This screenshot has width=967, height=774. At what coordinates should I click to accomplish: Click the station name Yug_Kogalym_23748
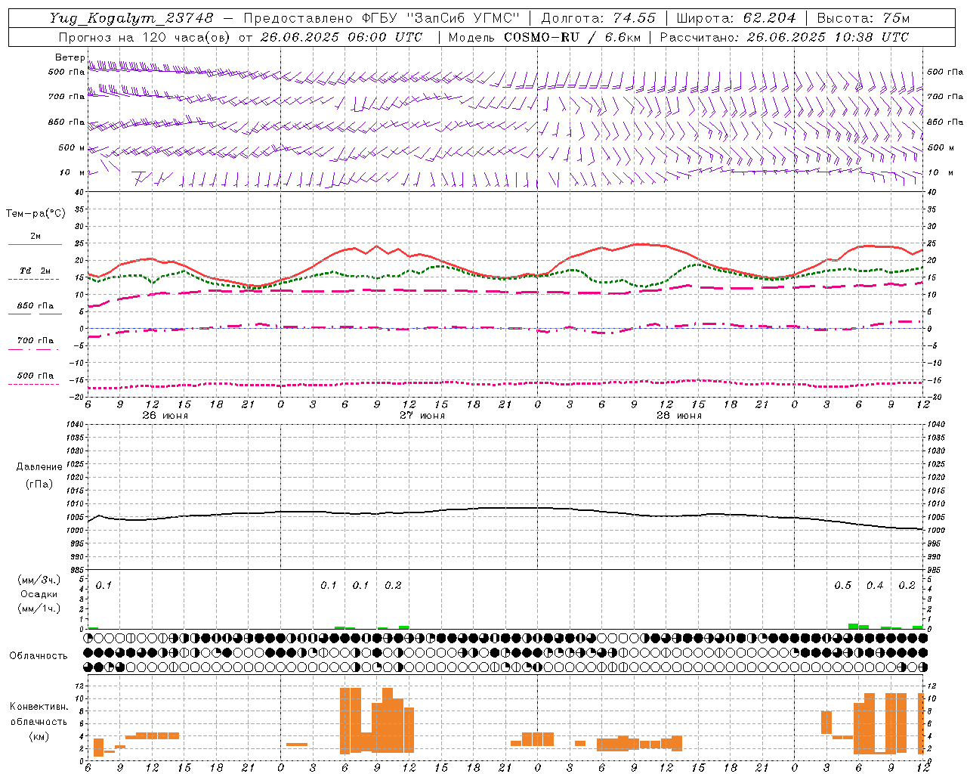pos(131,18)
